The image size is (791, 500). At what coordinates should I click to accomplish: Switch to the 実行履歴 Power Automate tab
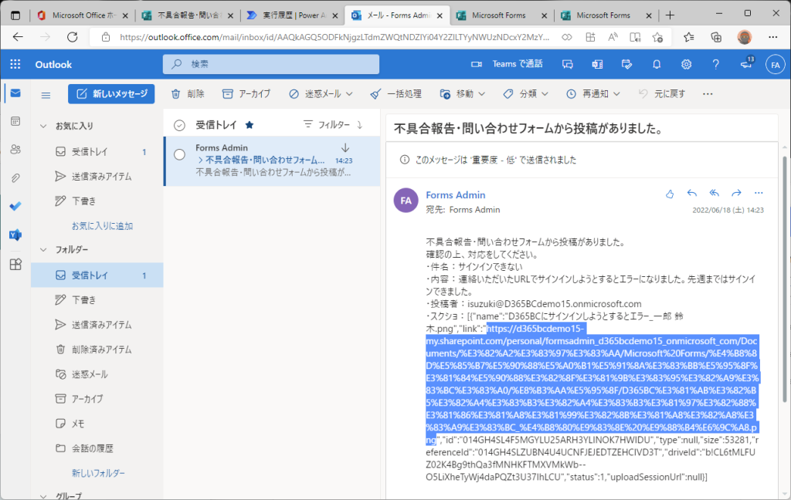[293, 15]
